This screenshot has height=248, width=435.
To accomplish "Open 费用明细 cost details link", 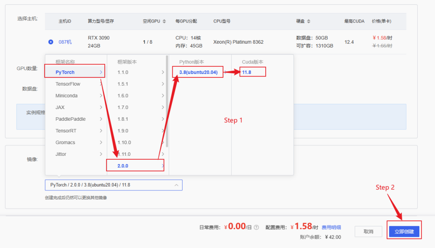I will click(331, 228).
